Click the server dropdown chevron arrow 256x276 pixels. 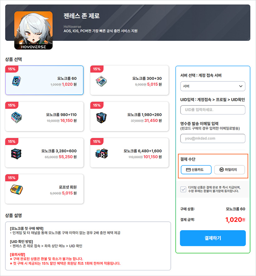[x=241, y=86]
